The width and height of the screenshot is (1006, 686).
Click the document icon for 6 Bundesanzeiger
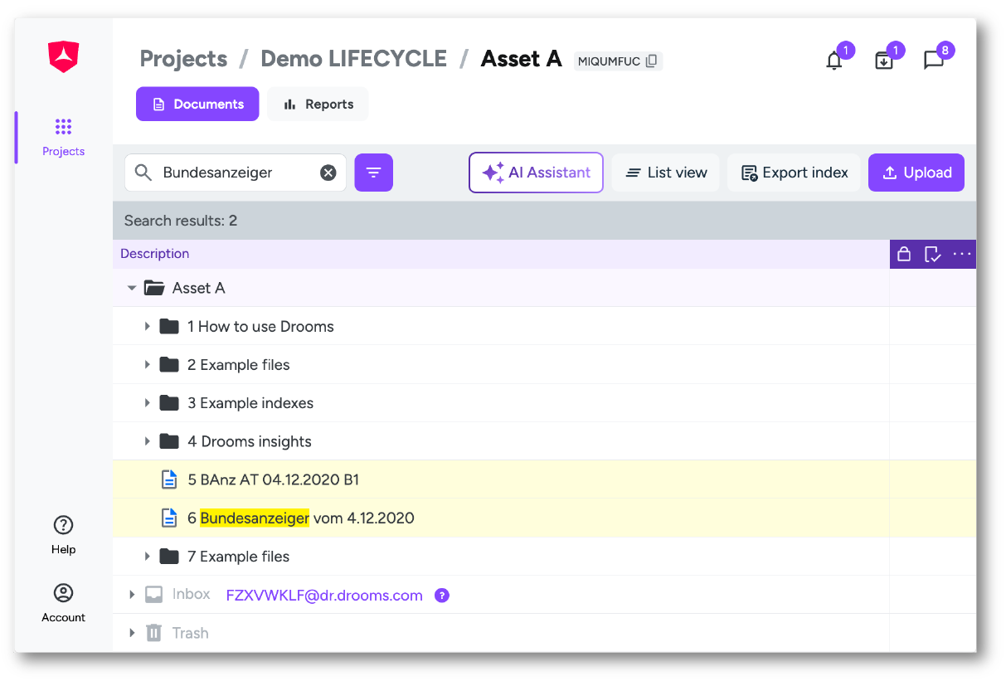pyautogui.click(x=169, y=518)
